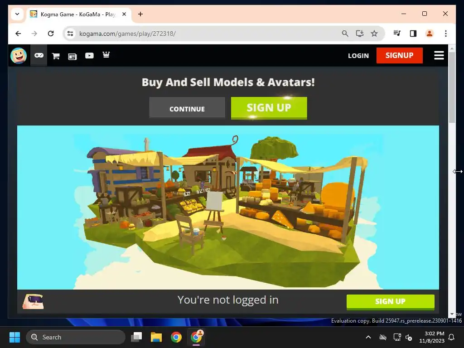Screen dimensions: 464x348
Task: Click the taskbar Search box
Action: 76,337
